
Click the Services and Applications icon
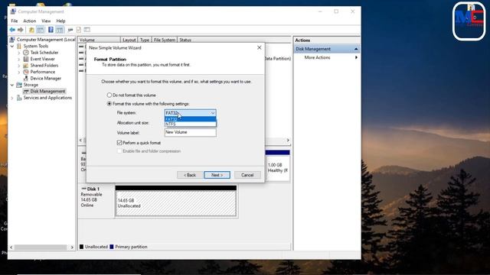(x=19, y=98)
